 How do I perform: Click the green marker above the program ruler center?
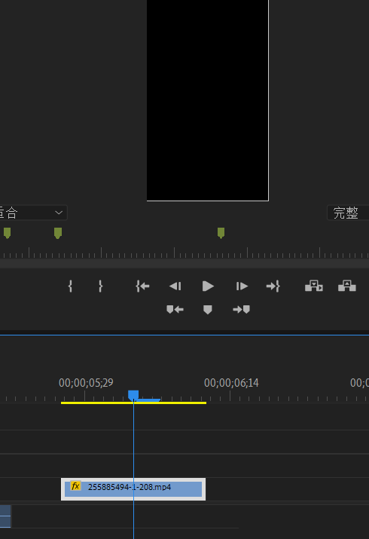[x=221, y=233]
